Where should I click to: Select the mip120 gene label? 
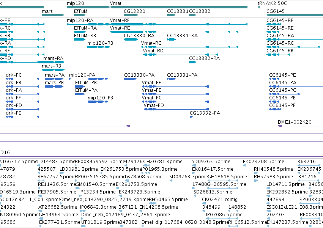tap(76, 3)
